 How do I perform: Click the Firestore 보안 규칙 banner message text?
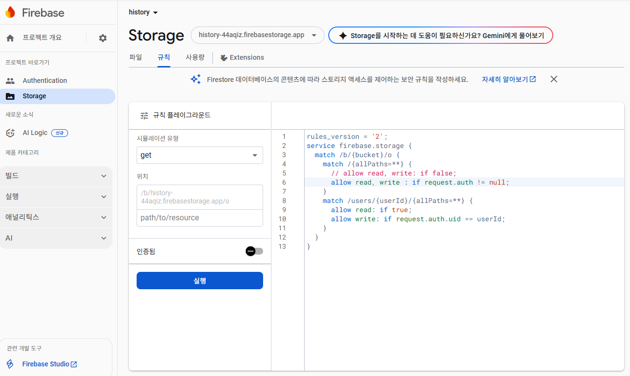pos(337,80)
